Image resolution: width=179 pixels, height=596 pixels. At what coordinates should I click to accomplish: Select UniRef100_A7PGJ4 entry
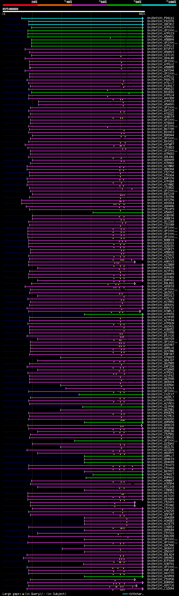tap(161, 95)
